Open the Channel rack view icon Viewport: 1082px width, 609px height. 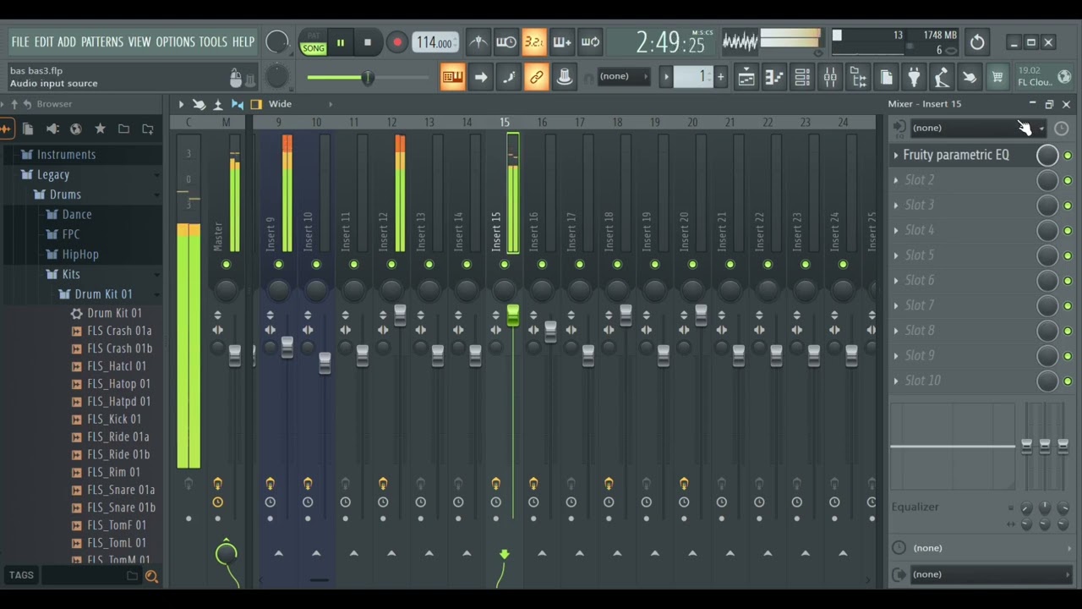tap(802, 78)
